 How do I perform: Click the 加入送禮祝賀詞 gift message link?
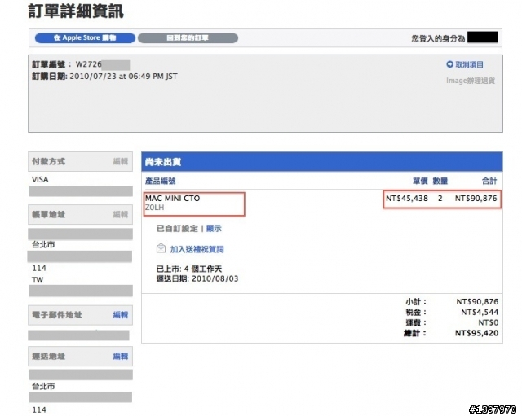[197, 249]
